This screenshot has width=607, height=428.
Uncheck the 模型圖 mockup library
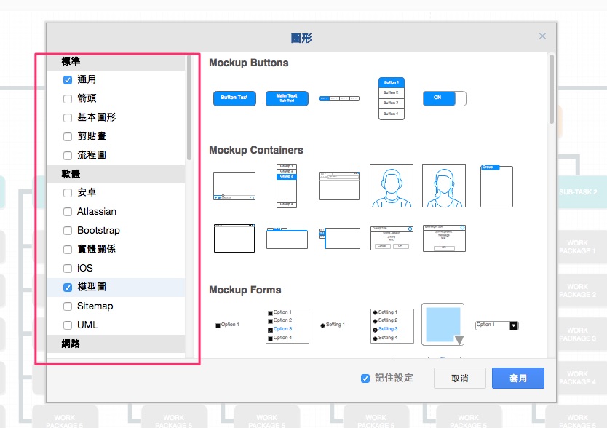(68, 288)
